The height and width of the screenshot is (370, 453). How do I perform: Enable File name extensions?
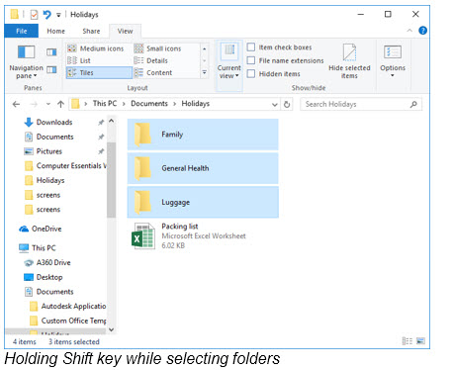point(251,60)
